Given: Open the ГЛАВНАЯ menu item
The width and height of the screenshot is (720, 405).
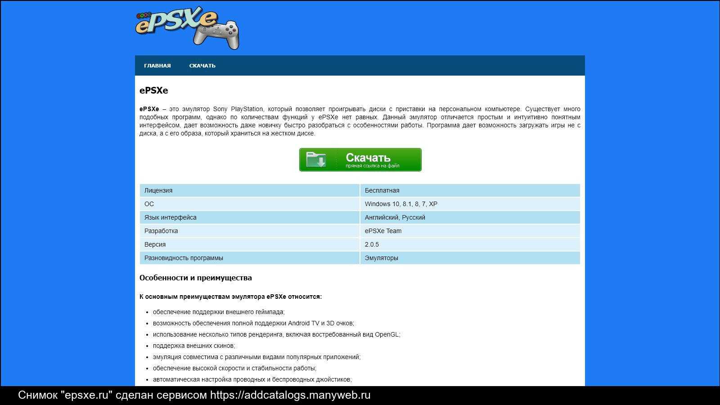Looking at the screenshot, I should [x=157, y=66].
